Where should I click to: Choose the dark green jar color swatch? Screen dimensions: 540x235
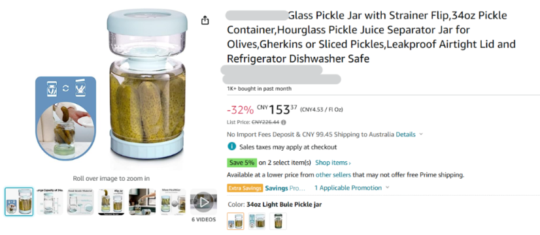pos(278,221)
